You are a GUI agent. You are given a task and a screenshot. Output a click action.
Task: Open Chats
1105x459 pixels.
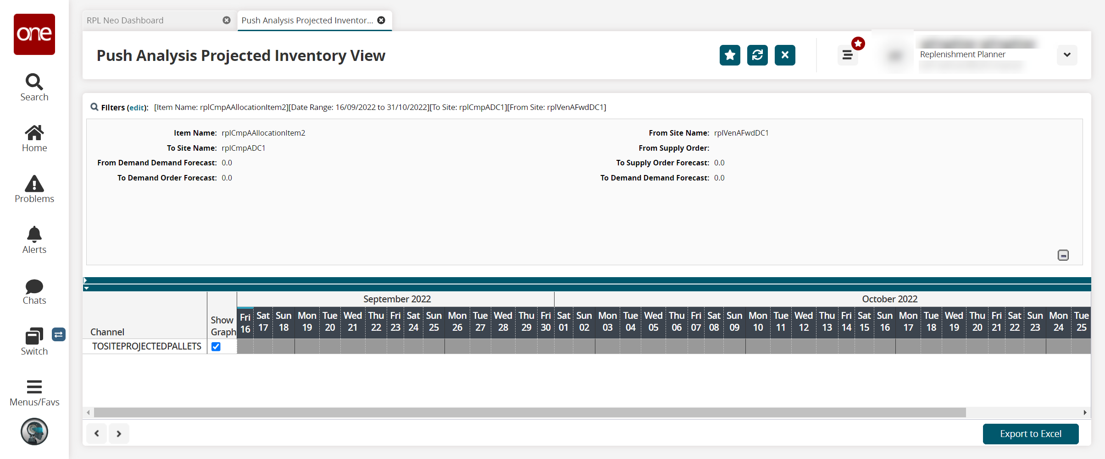(x=34, y=292)
